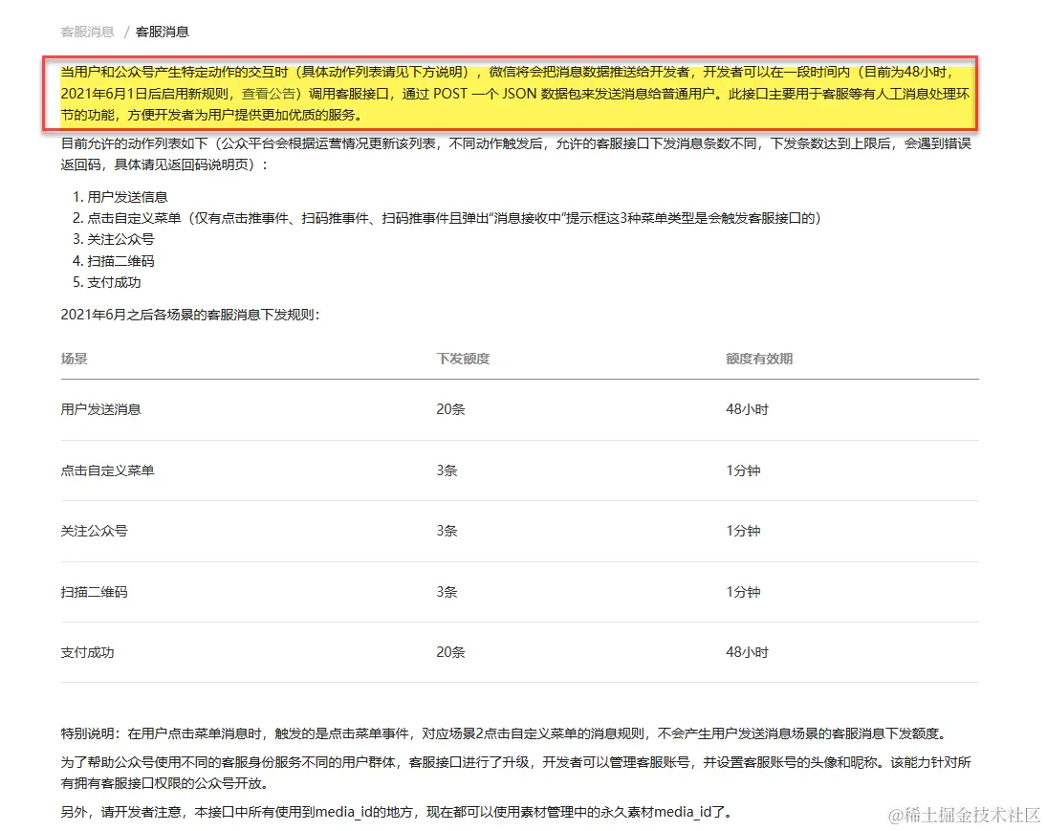This screenshot has width=1047, height=831.
Task: Click the current 客服消息 breadcrumb item
Action: pyautogui.click(x=163, y=32)
